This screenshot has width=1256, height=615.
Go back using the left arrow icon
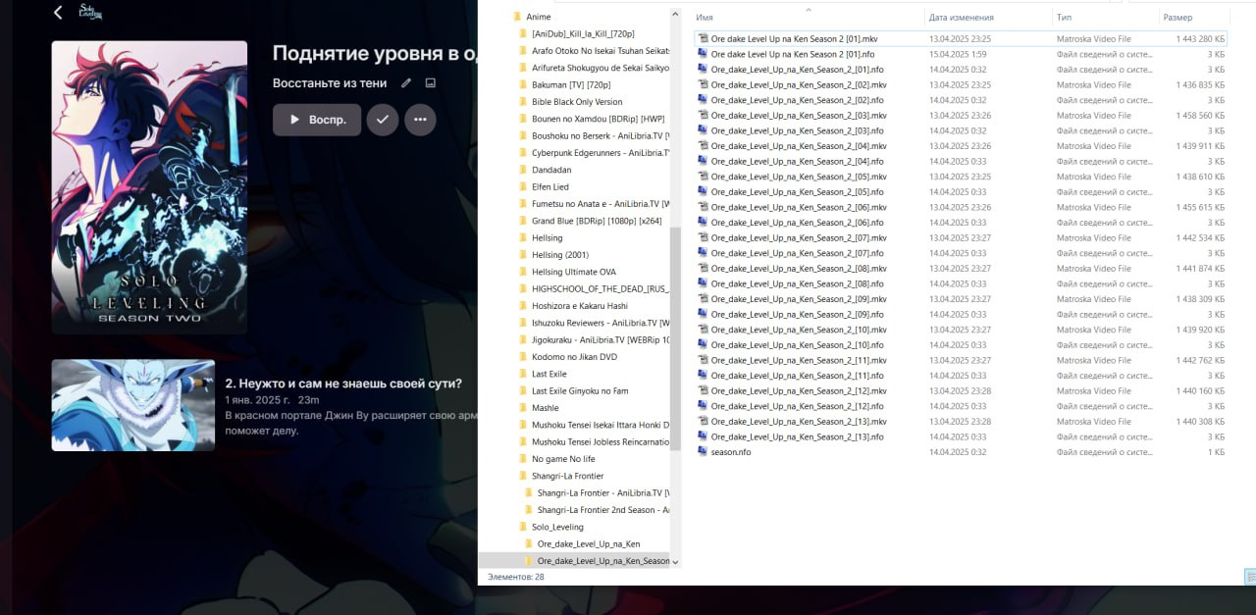point(58,13)
